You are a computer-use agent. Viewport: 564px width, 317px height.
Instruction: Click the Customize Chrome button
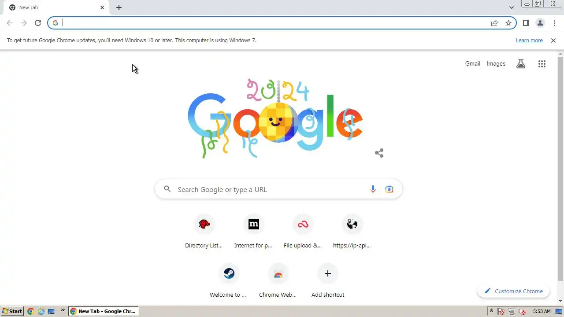coord(513,291)
